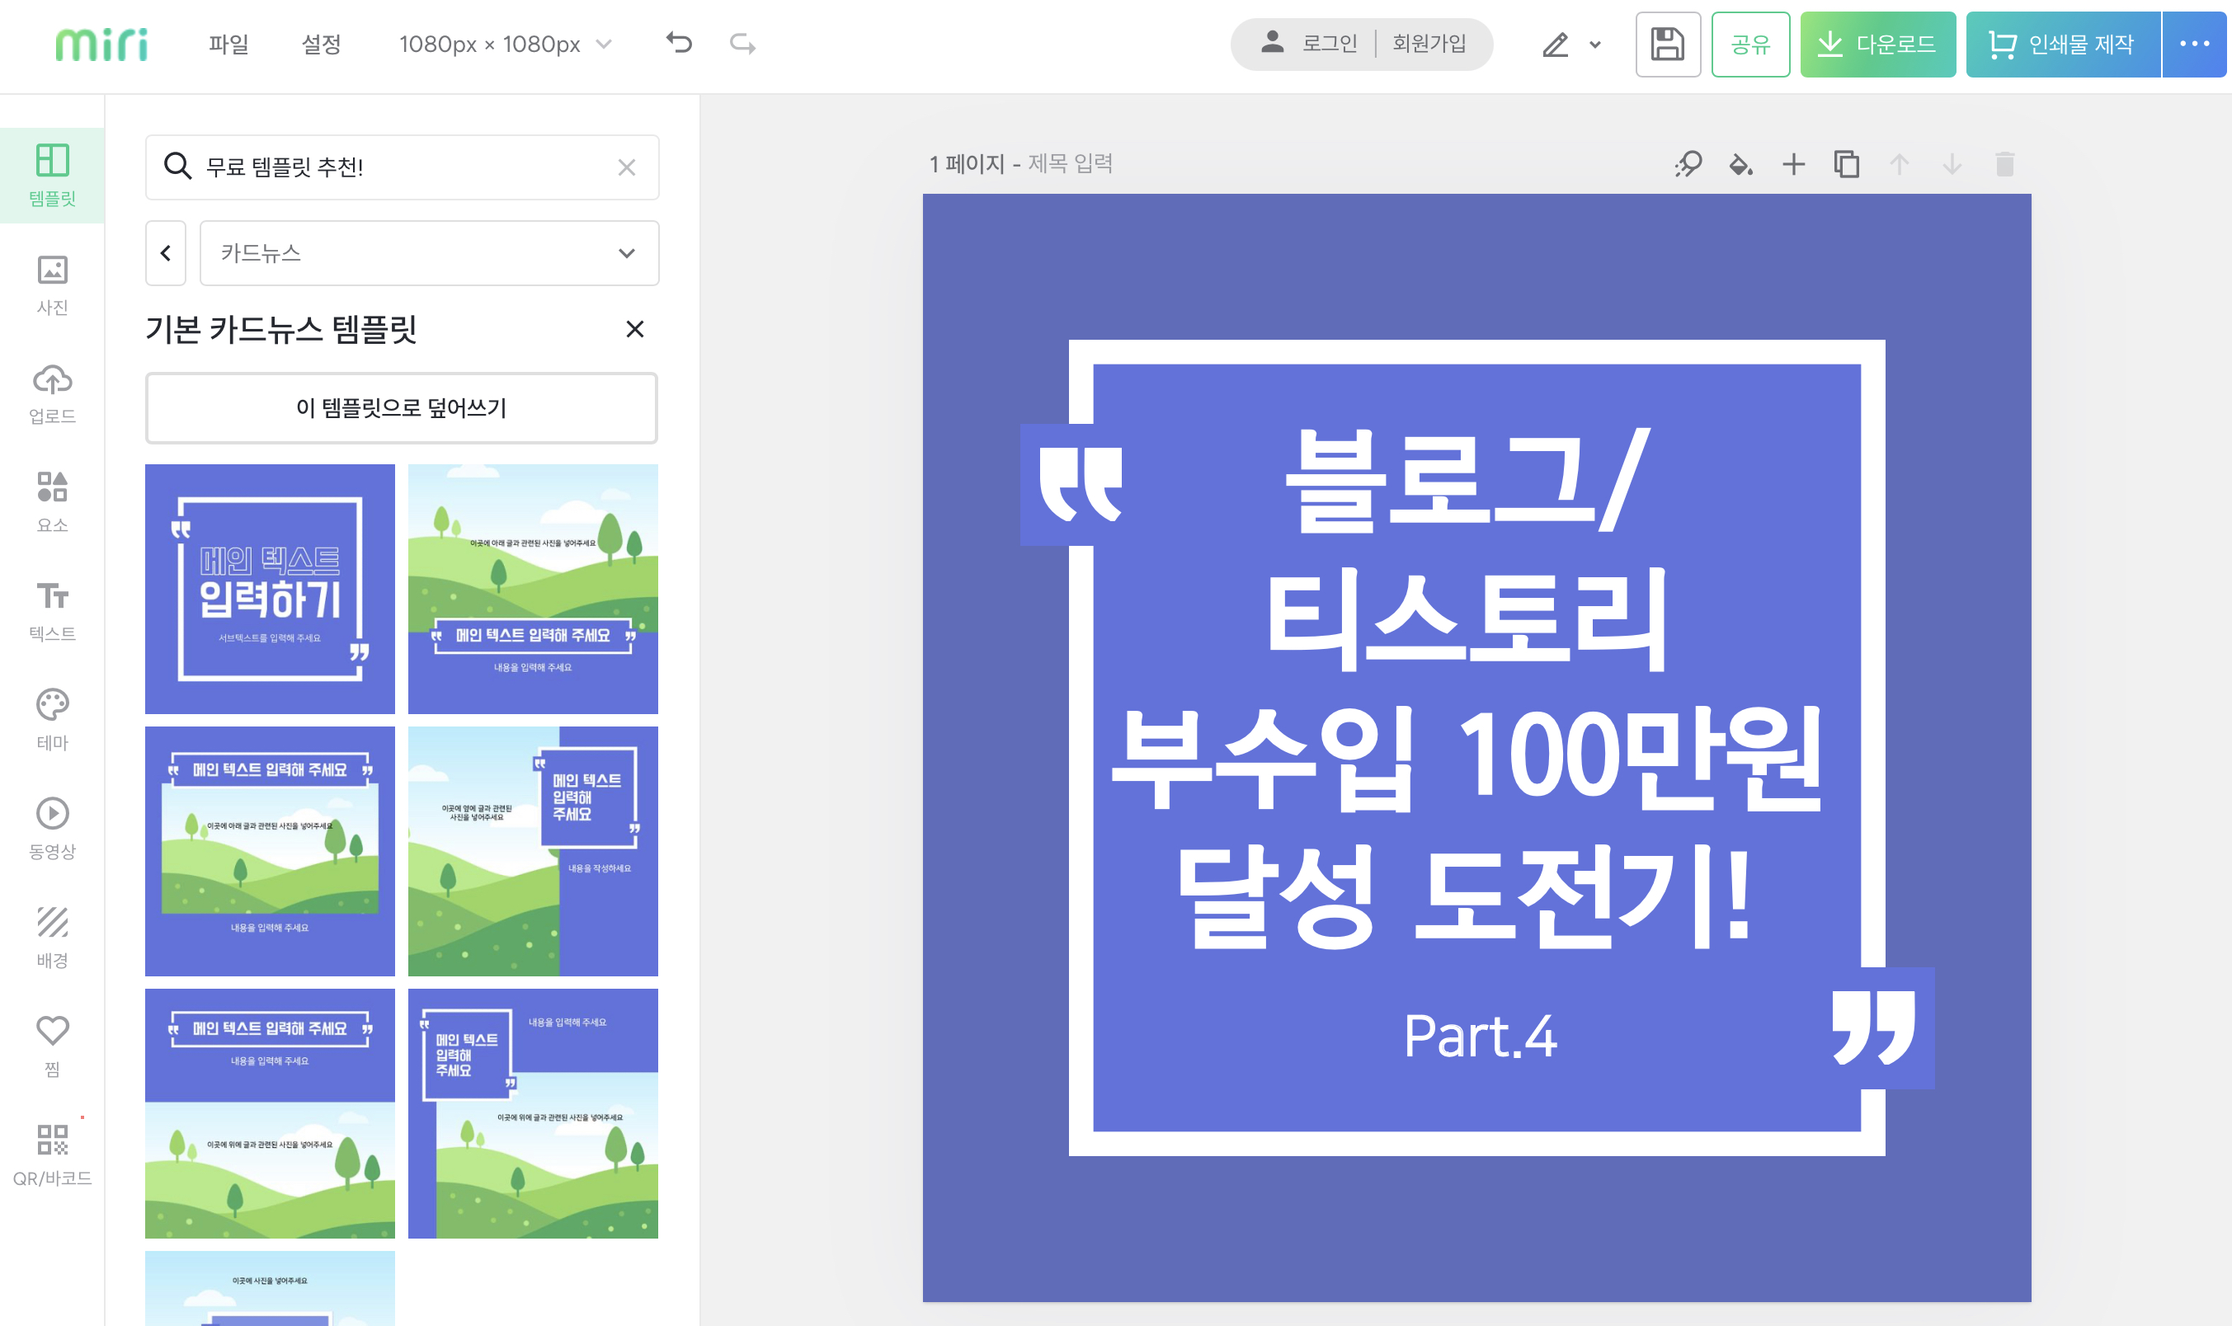Open the QR/바코드 panel
The height and width of the screenshot is (1326, 2232).
coord(52,1155)
